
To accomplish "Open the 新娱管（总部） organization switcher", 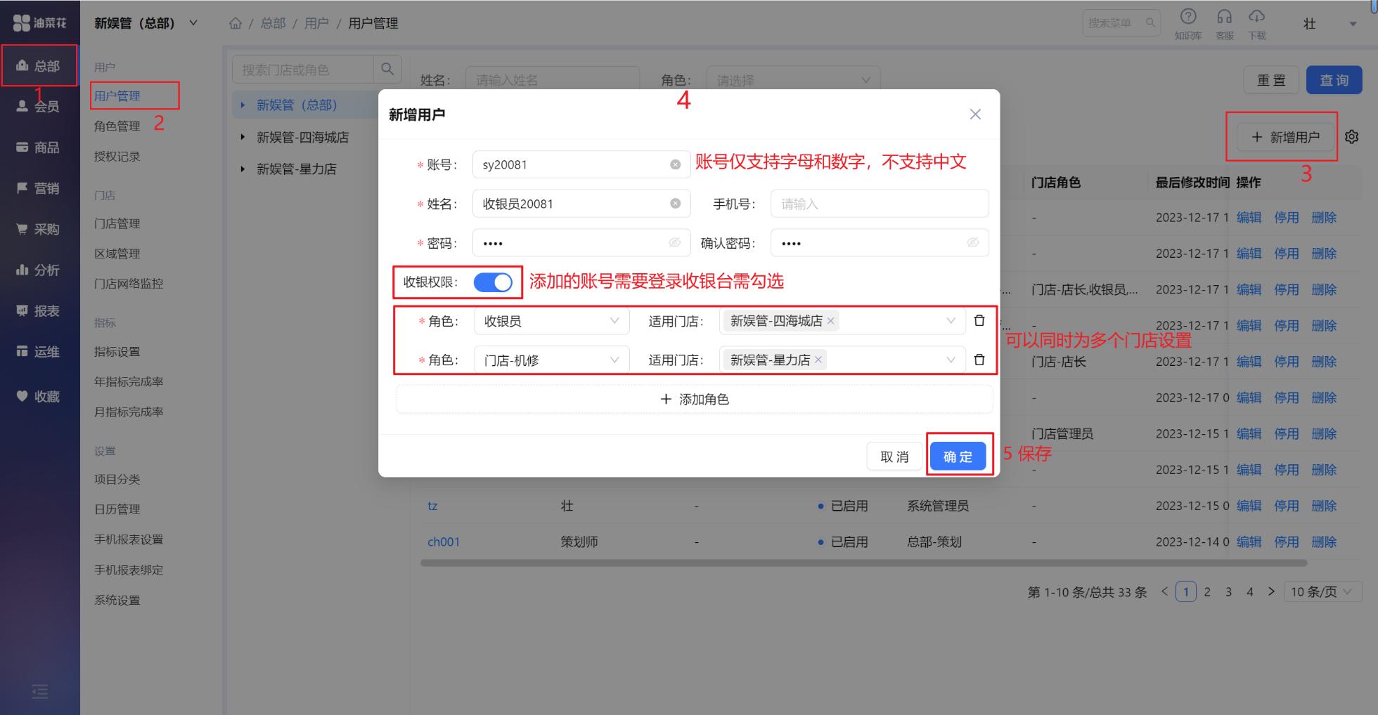I will click(x=146, y=23).
